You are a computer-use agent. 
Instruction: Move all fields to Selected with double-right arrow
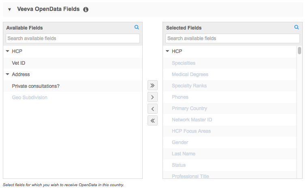click(152, 85)
